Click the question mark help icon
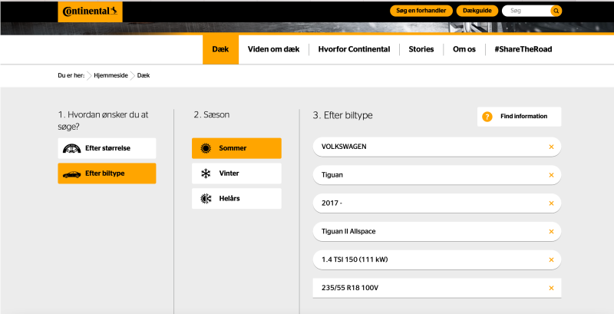The width and height of the screenshot is (614, 314). tap(487, 116)
